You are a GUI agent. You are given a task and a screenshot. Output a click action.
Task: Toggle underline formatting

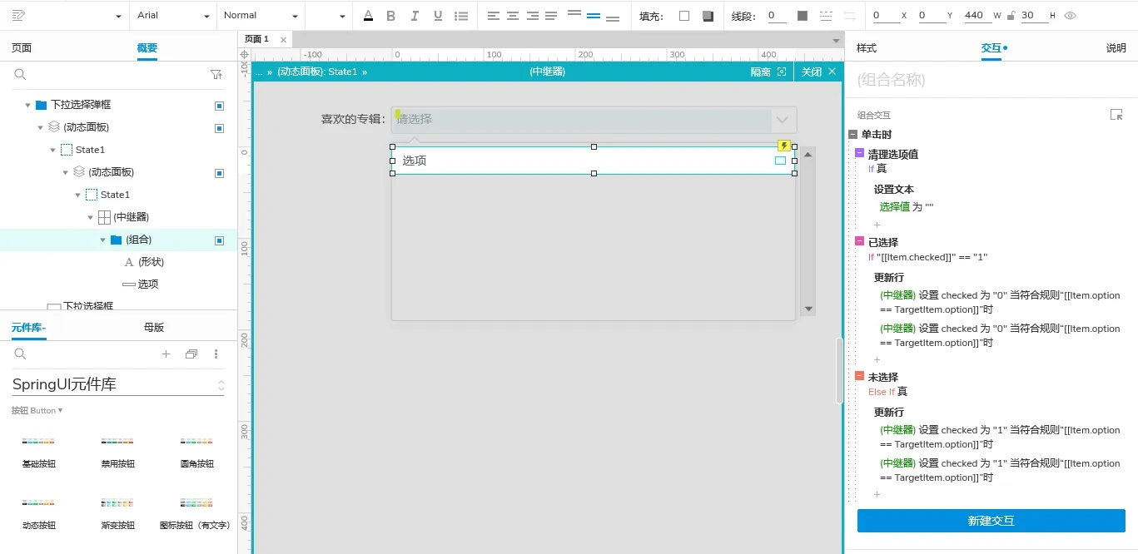pyautogui.click(x=438, y=16)
